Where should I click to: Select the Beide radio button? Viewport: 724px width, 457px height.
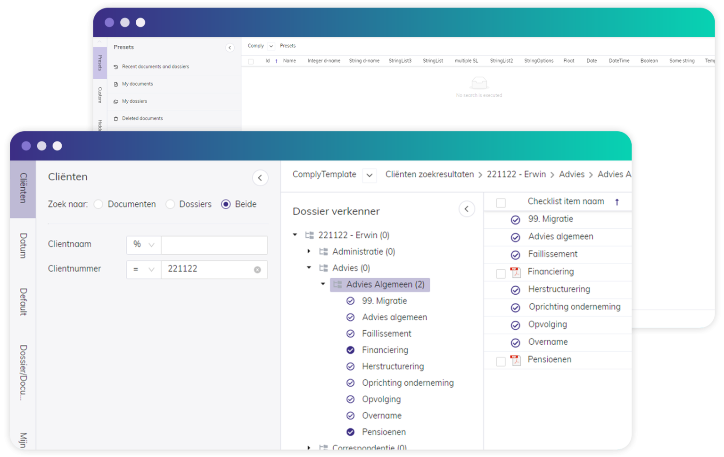[226, 204]
